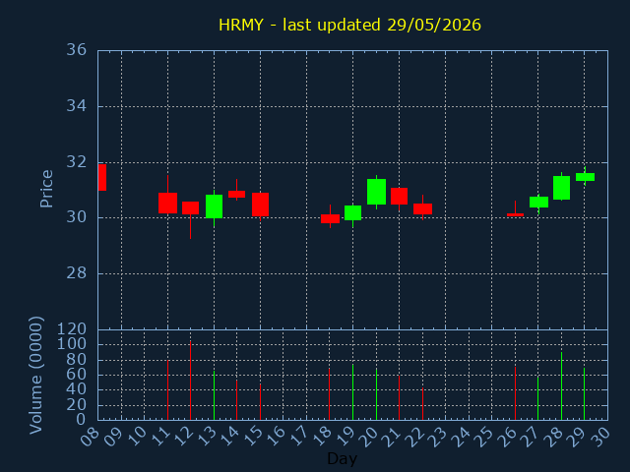Click the chart title "HRMY - last updated 29/05/2026"

[x=349, y=25]
